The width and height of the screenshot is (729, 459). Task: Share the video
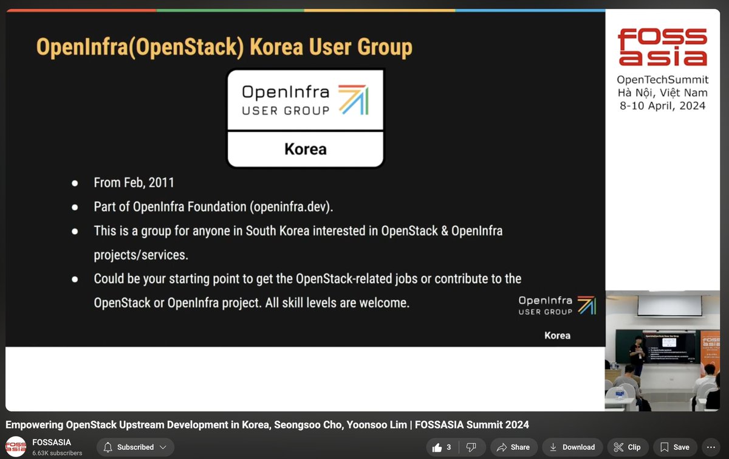[x=513, y=447]
